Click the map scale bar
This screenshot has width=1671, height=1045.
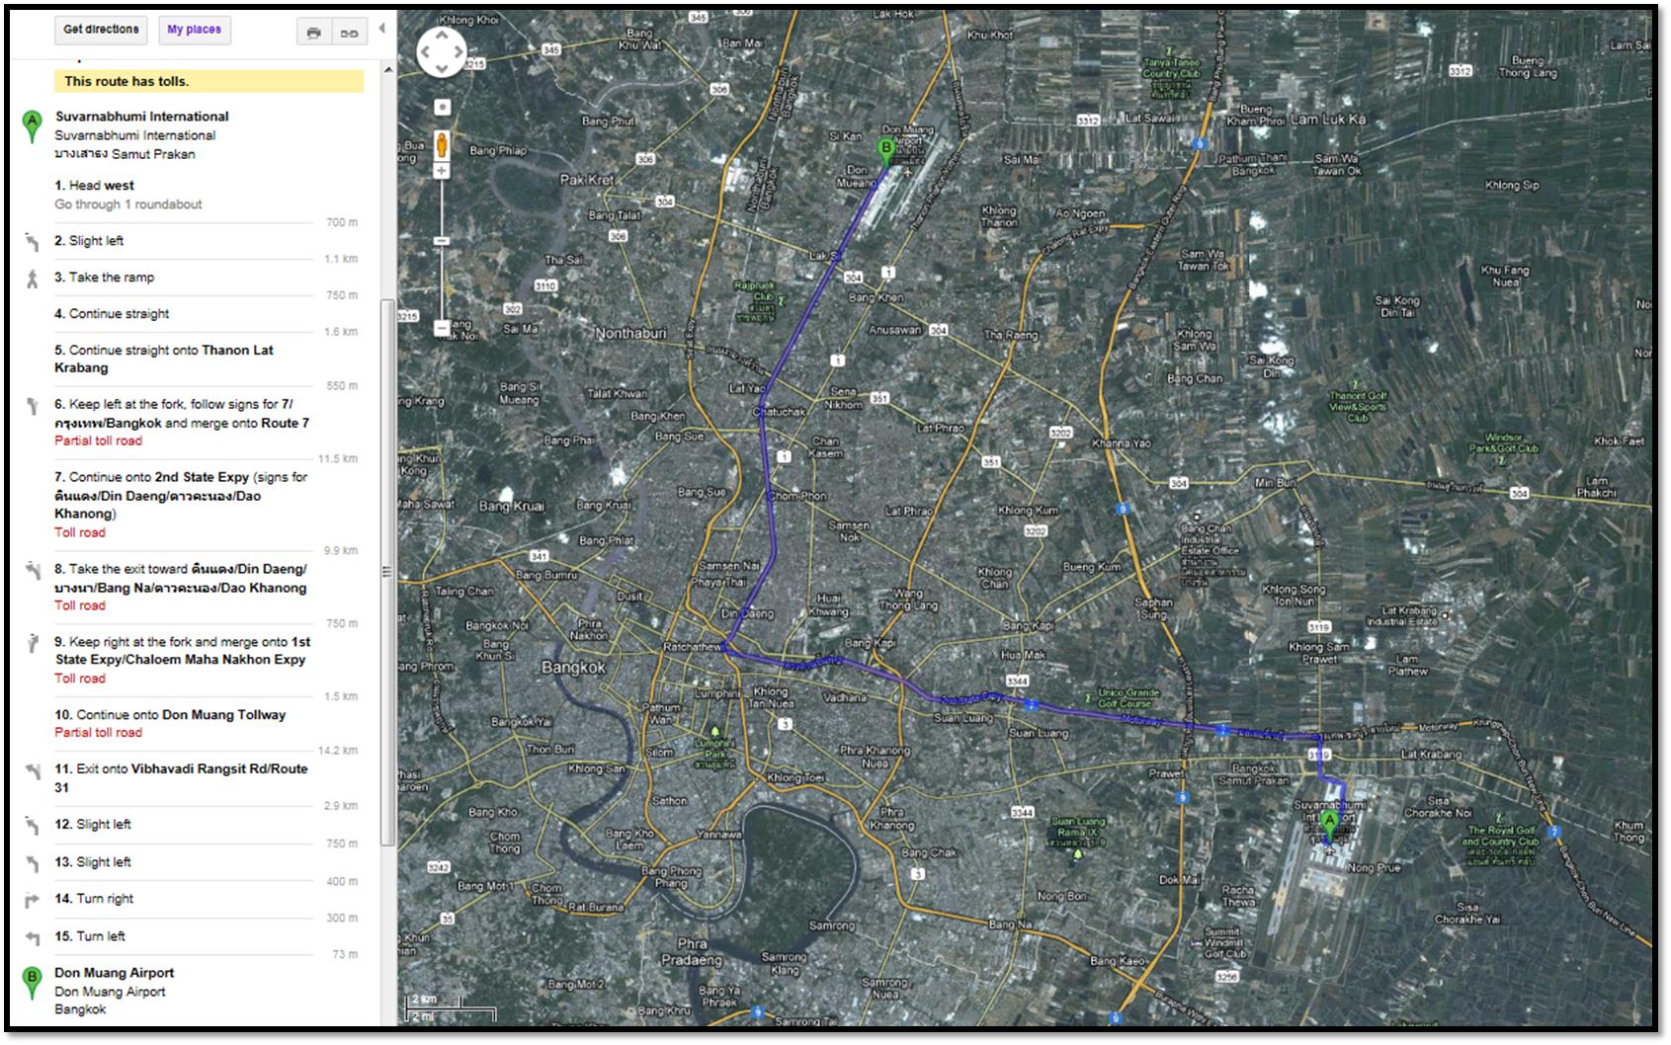tap(453, 1008)
